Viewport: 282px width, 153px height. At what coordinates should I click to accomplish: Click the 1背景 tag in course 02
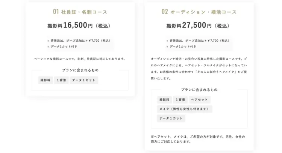[180, 100]
